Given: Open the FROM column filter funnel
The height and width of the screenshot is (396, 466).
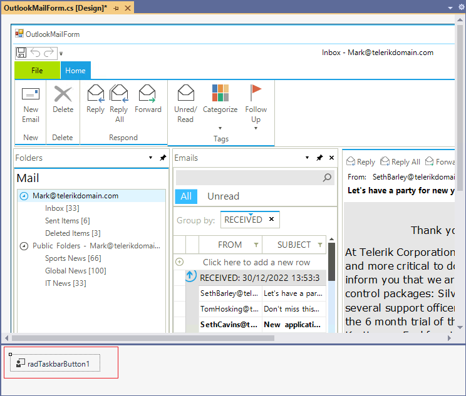Looking at the screenshot, I should [x=256, y=245].
